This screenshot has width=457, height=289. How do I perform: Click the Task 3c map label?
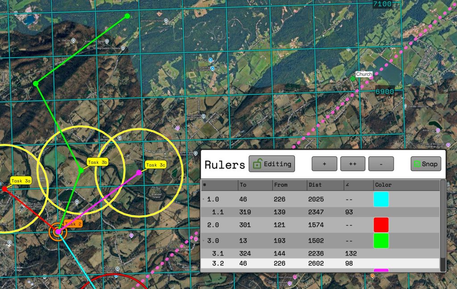[155, 165]
